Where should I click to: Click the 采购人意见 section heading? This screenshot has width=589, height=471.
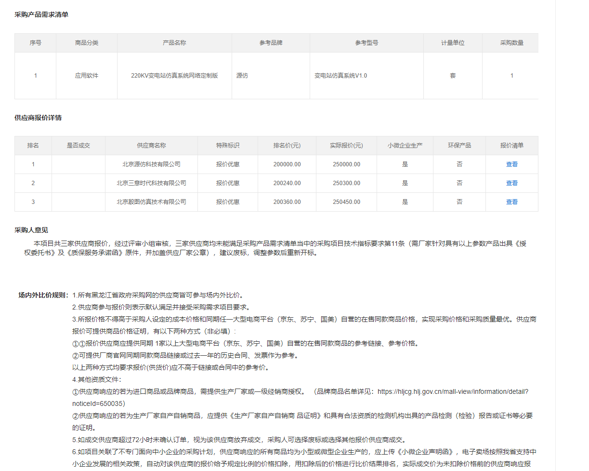pos(31,230)
